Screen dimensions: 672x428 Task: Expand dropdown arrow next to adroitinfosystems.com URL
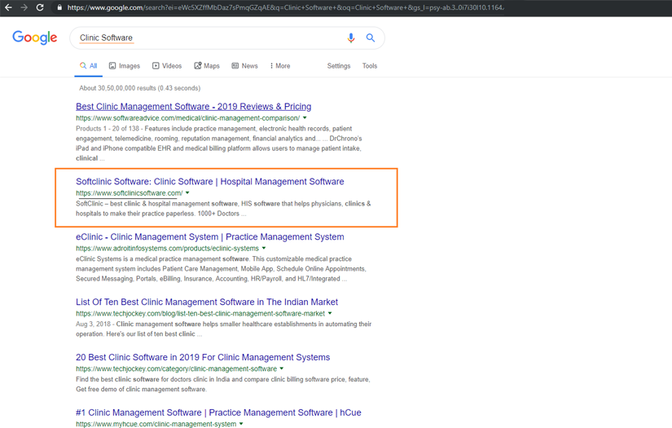tap(264, 249)
